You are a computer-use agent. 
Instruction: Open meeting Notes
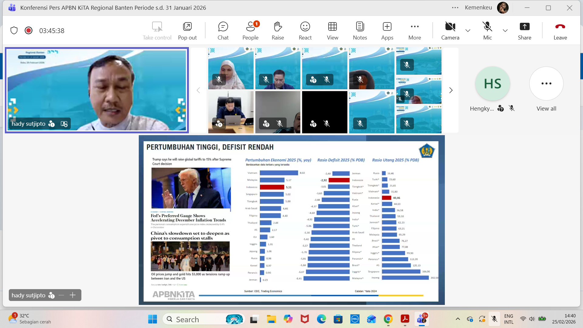[360, 30]
